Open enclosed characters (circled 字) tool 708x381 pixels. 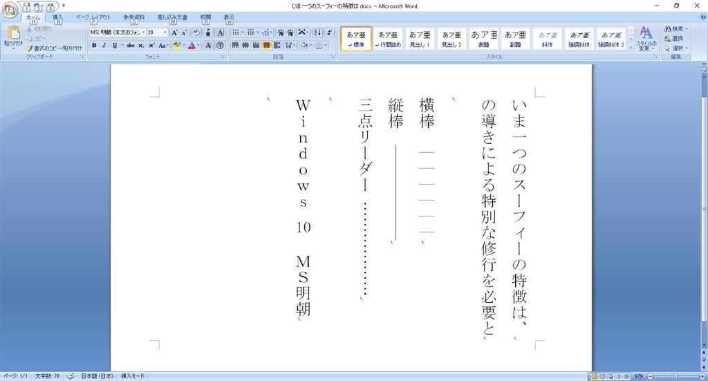click(220, 45)
